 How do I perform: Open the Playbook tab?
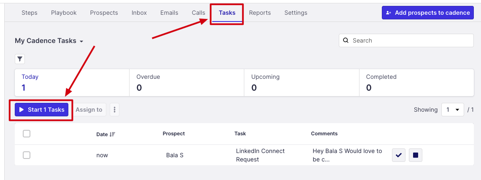point(64,13)
